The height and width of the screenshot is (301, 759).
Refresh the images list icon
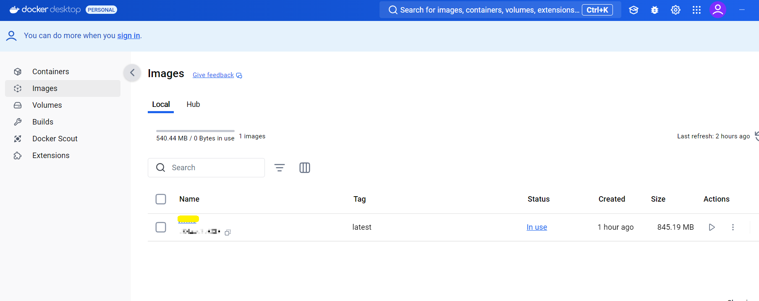pyautogui.click(x=756, y=136)
